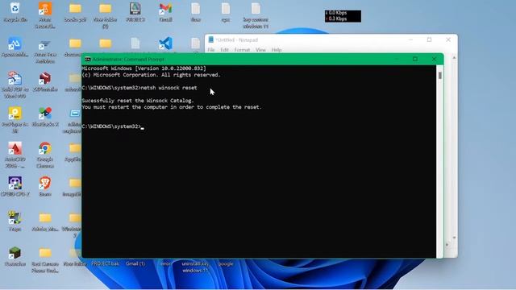Open the dark red cube application shortcut
Viewport: 516px width, 290px height.
pyautogui.click(x=45, y=78)
